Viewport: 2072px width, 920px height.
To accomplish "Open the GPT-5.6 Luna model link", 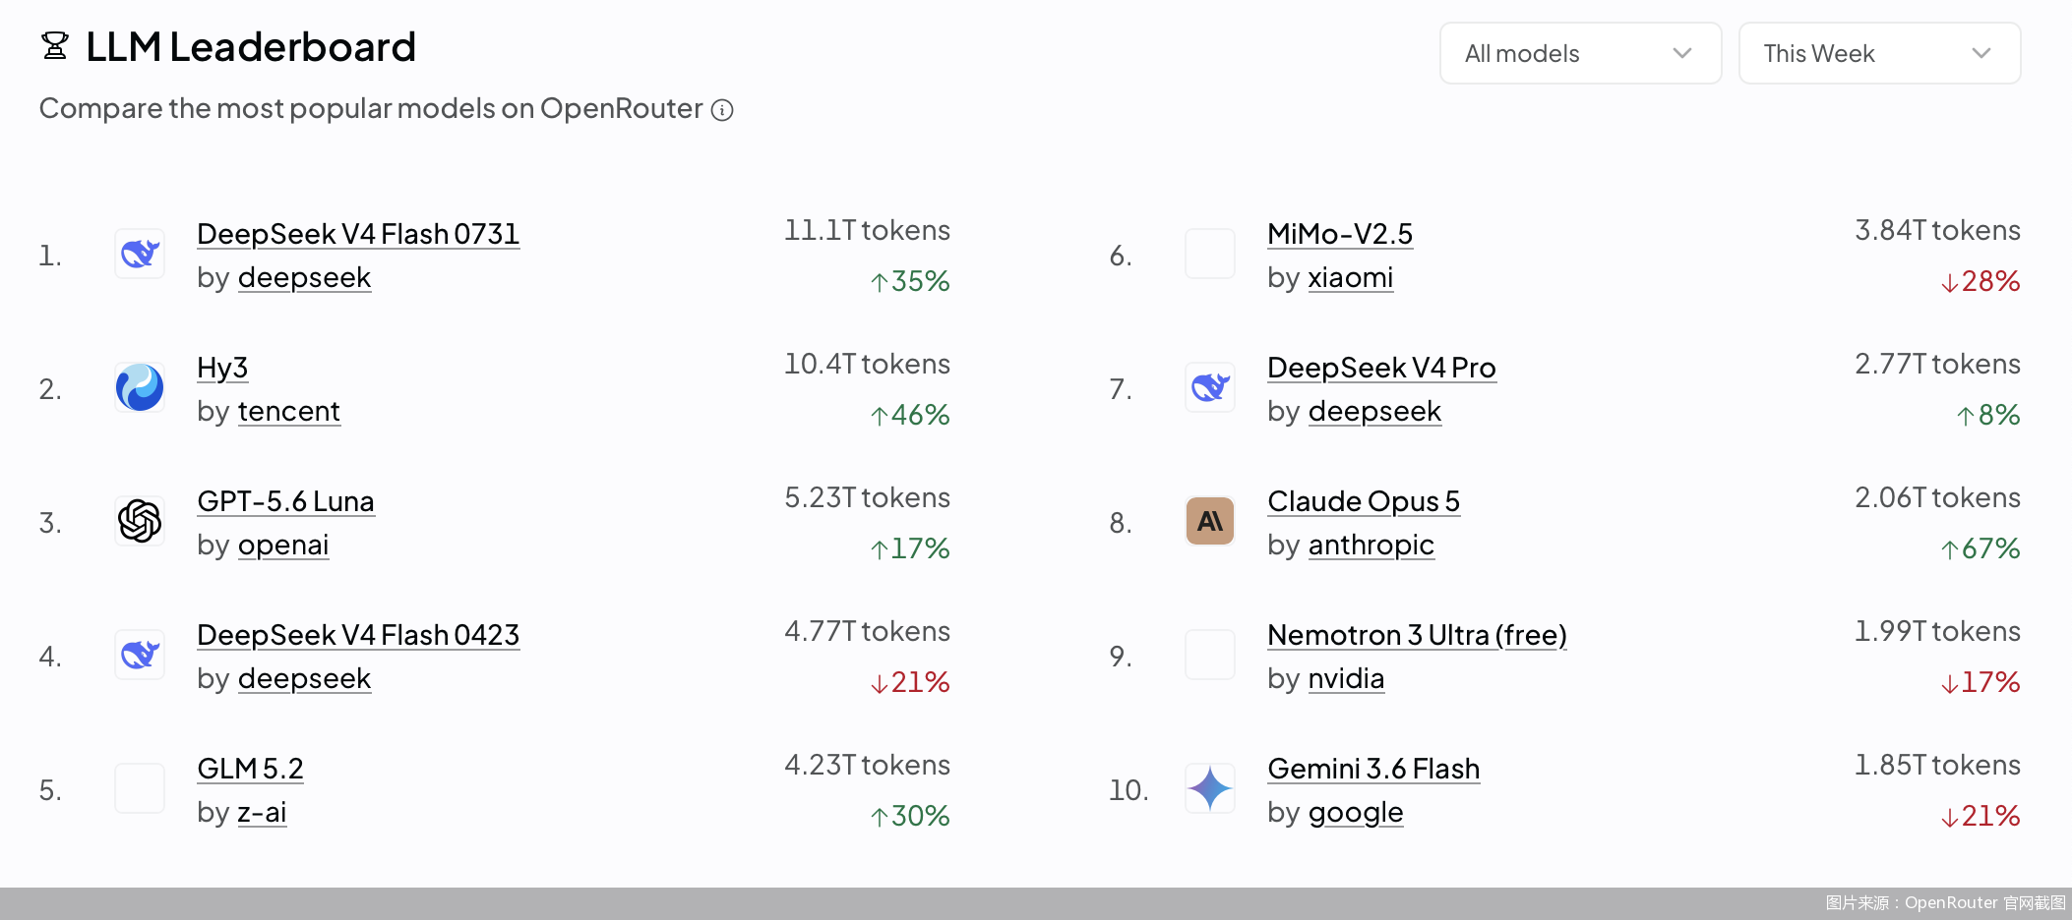I will coord(285,501).
